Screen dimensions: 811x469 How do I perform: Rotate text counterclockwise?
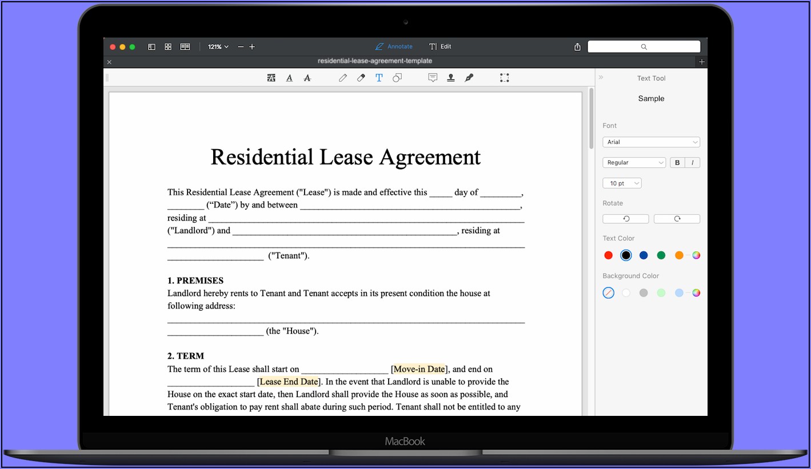click(626, 219)
